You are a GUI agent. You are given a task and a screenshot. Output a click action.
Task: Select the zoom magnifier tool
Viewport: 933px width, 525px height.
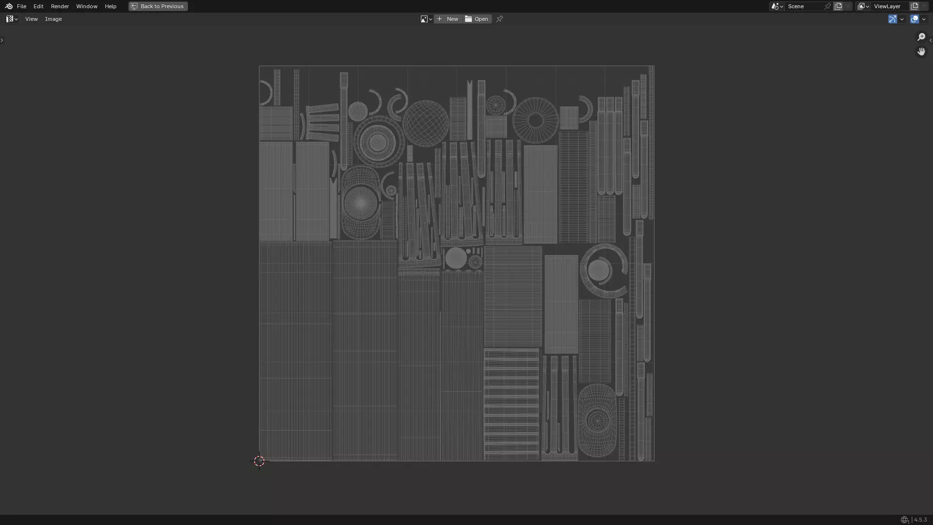click(921, 37)
